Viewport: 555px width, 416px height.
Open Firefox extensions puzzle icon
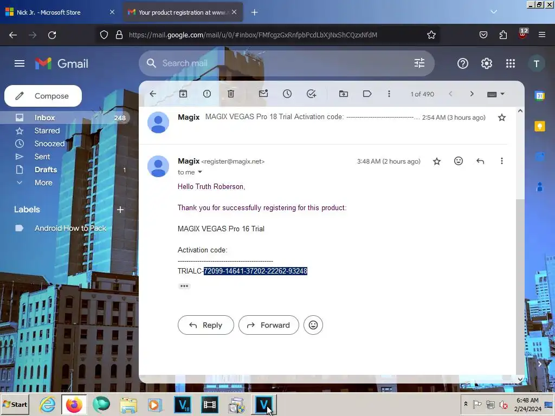point(503,35)
